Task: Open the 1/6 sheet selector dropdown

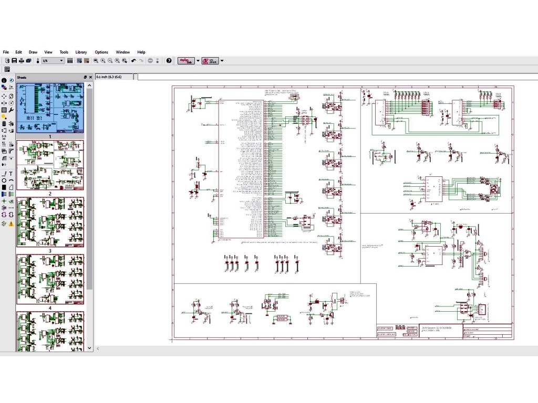Action: 61,61
